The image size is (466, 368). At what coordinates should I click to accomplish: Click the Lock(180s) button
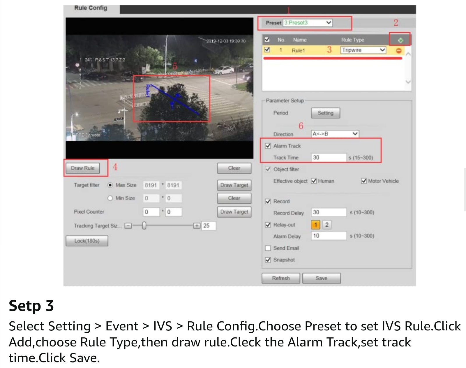(x=87, y=241)
